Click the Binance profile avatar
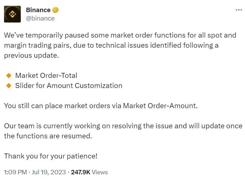Viewport: 245px width, 179px height. 12,14
